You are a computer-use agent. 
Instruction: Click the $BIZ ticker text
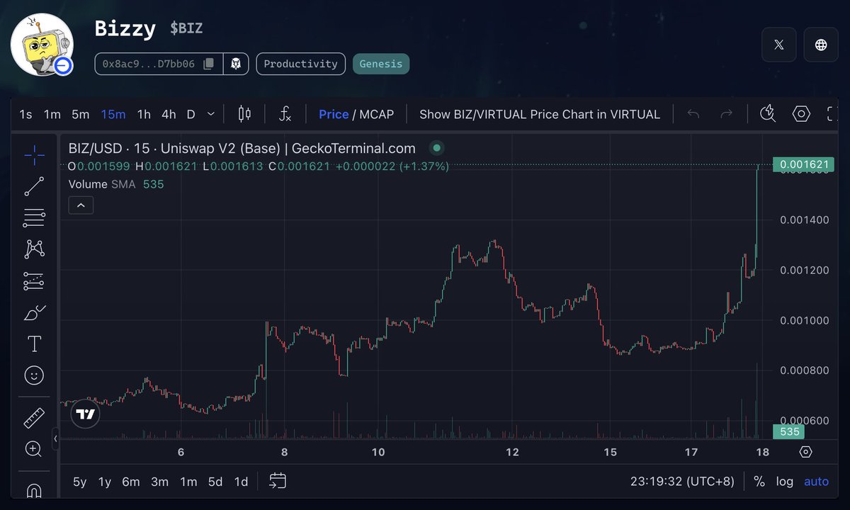[186, 29]
